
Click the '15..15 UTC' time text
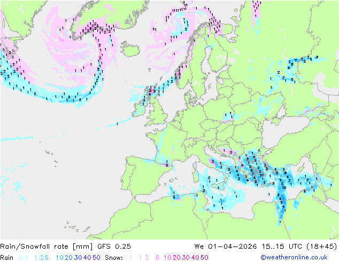282,246
